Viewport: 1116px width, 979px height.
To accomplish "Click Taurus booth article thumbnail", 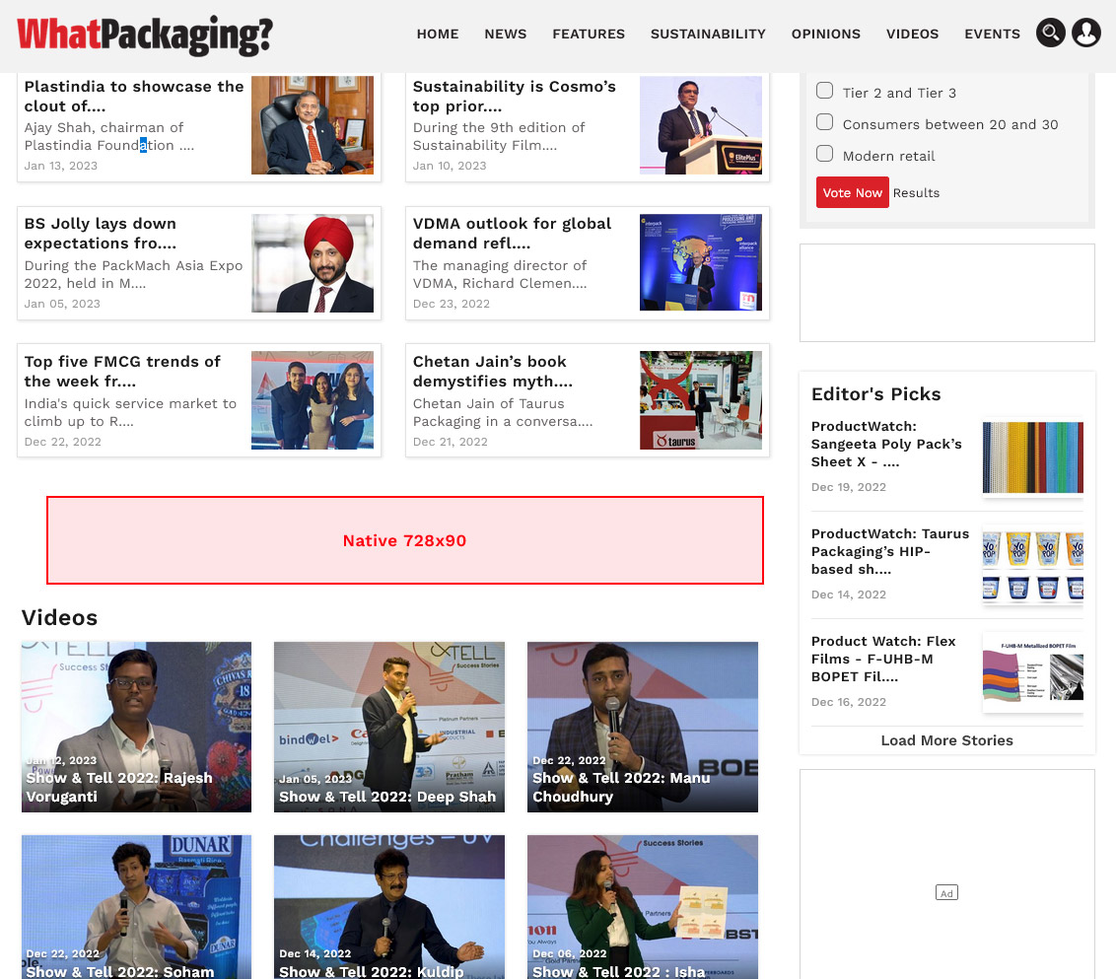I will click(700, 400).
